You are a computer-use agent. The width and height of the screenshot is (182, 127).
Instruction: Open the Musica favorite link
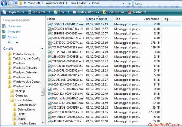coord(12,37)
